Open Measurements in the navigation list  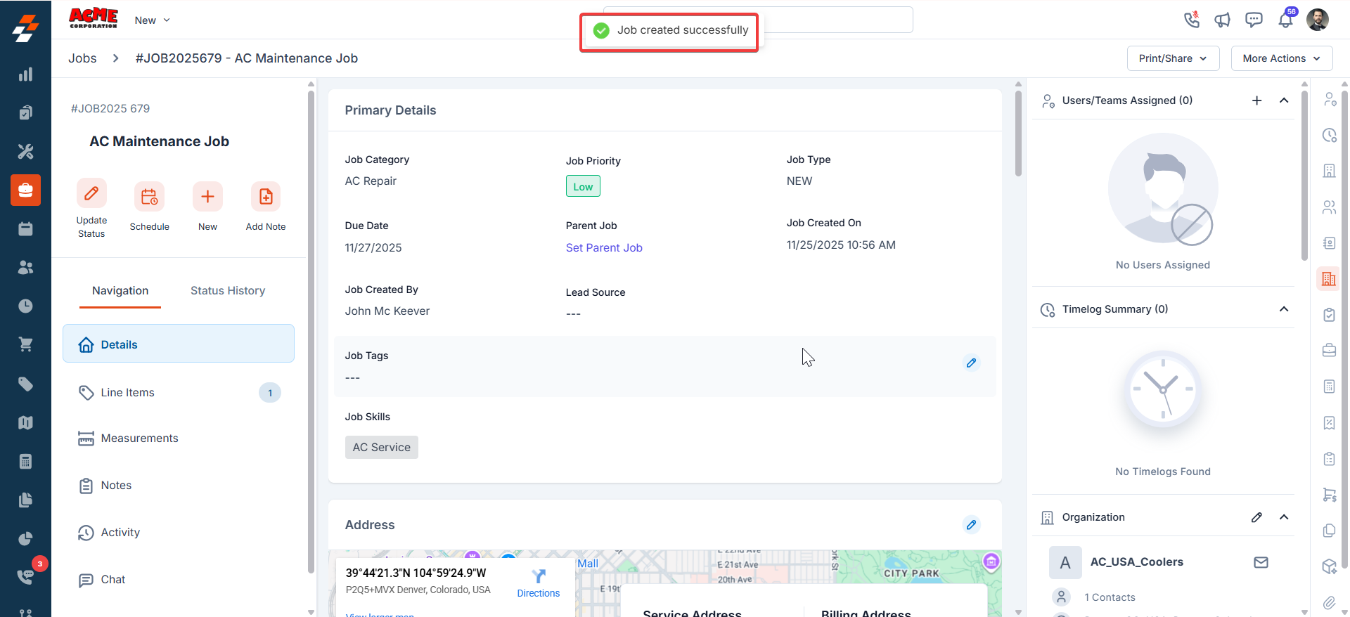coord(179,439)
